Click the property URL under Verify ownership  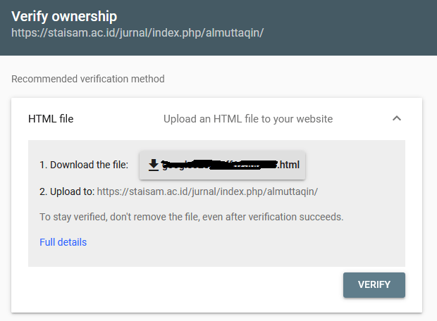(137, 32)
